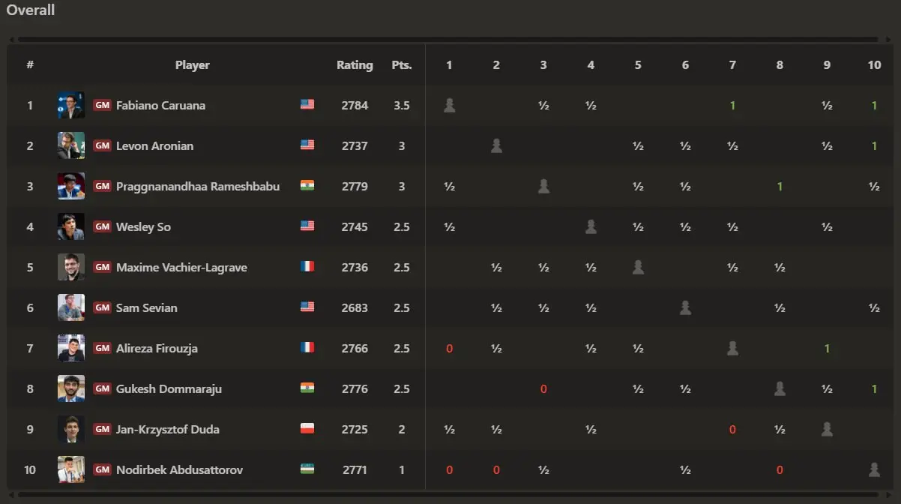Click Caruana's green win result against opponent 7
This screenshot has height=504, width=901.
tap(732, 106)
